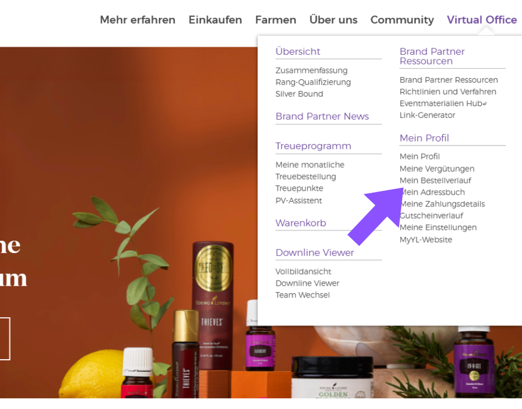
Task: Select Vollbildansicht under Downline Viewer
Action: pyautogui.click(x=303, y=271)
